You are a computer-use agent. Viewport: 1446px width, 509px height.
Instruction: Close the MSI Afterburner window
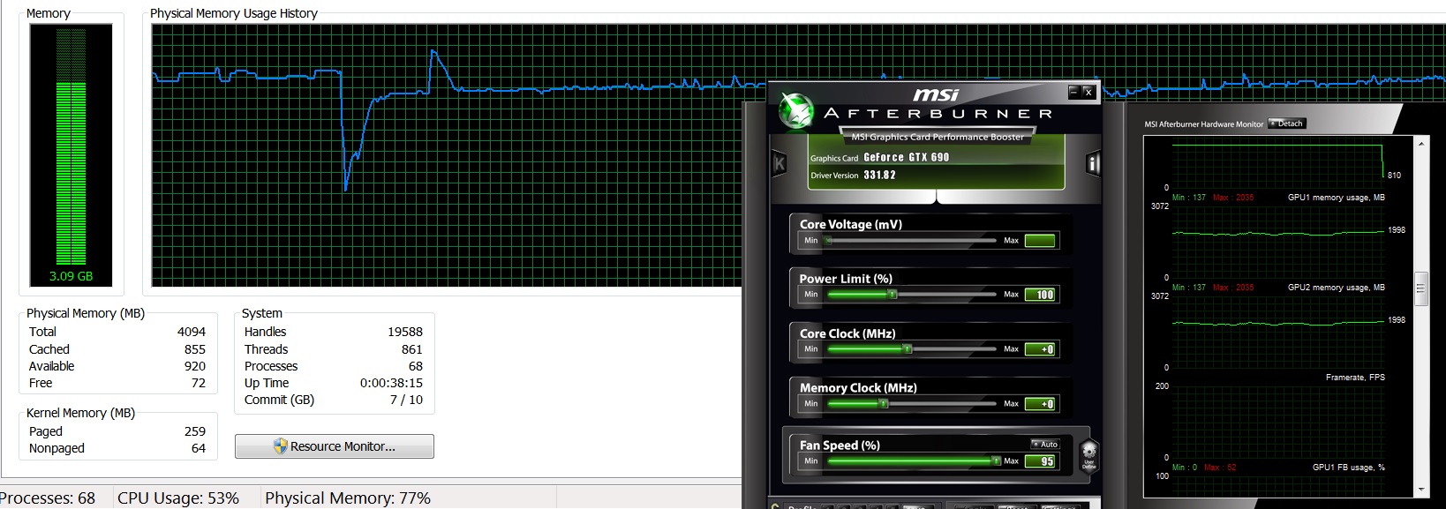pos(1088,92)
